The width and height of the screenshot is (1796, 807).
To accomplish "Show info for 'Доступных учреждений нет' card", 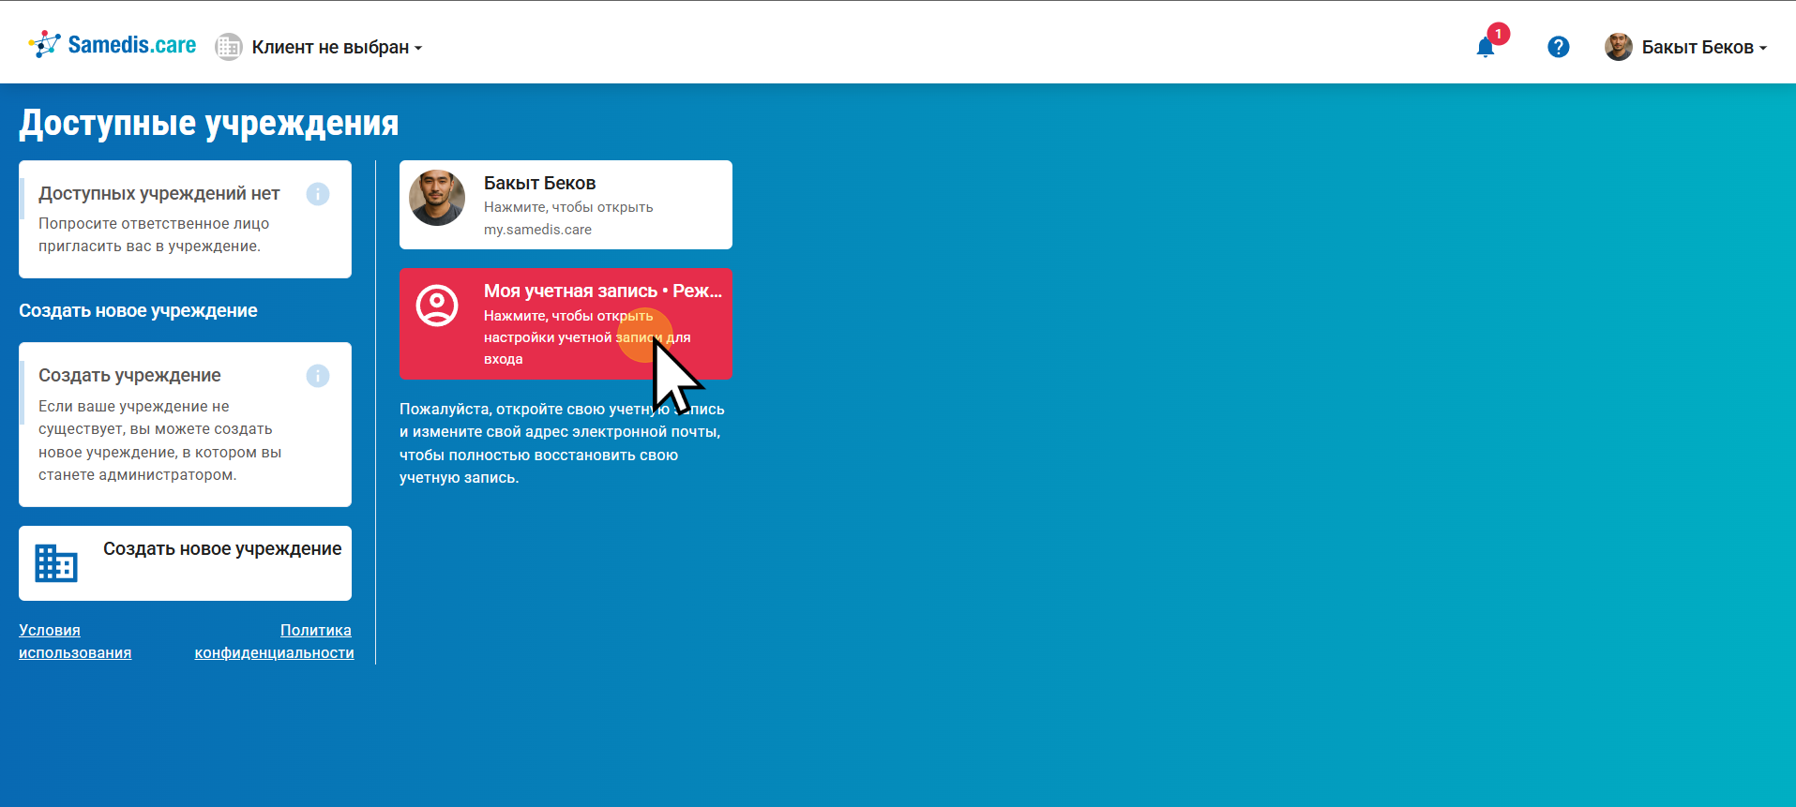I will [318, 194].
